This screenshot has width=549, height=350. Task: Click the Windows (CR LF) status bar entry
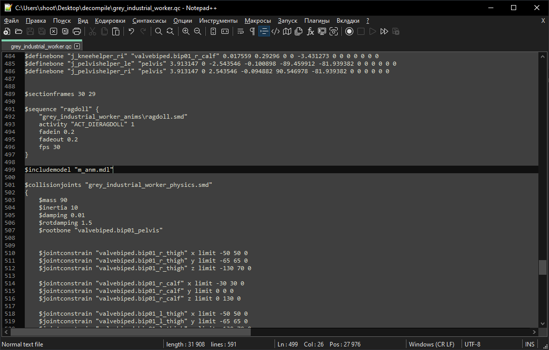click(431, 344)
